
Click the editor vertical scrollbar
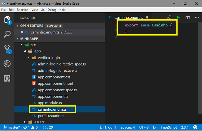(x=200, y=68)
